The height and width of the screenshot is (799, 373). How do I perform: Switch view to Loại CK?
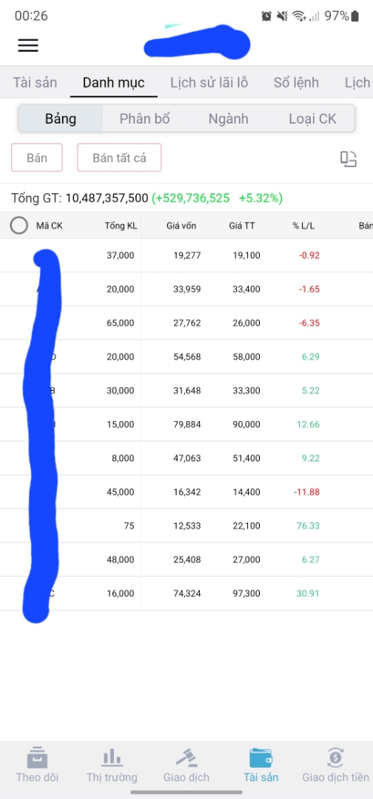click(312, 118)
